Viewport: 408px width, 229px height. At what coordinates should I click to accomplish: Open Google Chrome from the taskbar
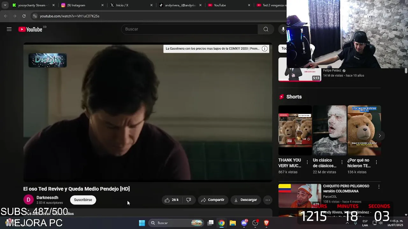[x=222, y=223]
